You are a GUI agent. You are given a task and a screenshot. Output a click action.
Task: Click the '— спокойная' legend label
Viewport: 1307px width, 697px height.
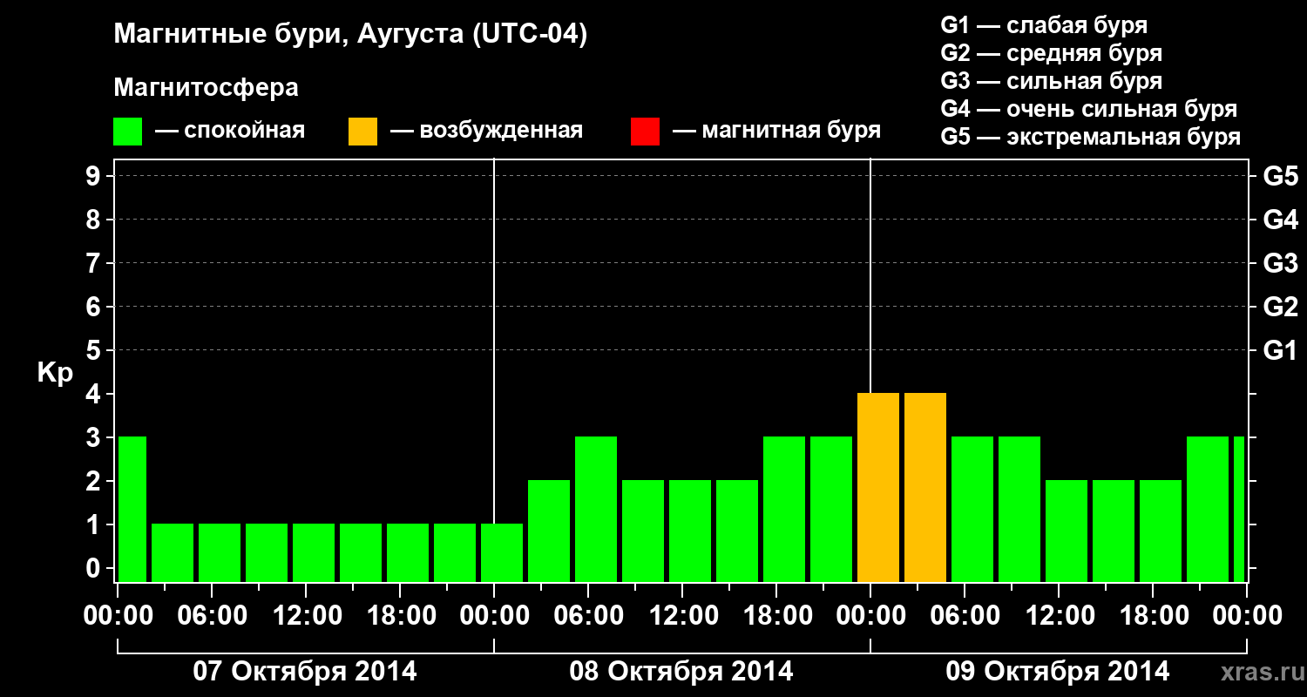pyautogui.click(x=230, y=131)
